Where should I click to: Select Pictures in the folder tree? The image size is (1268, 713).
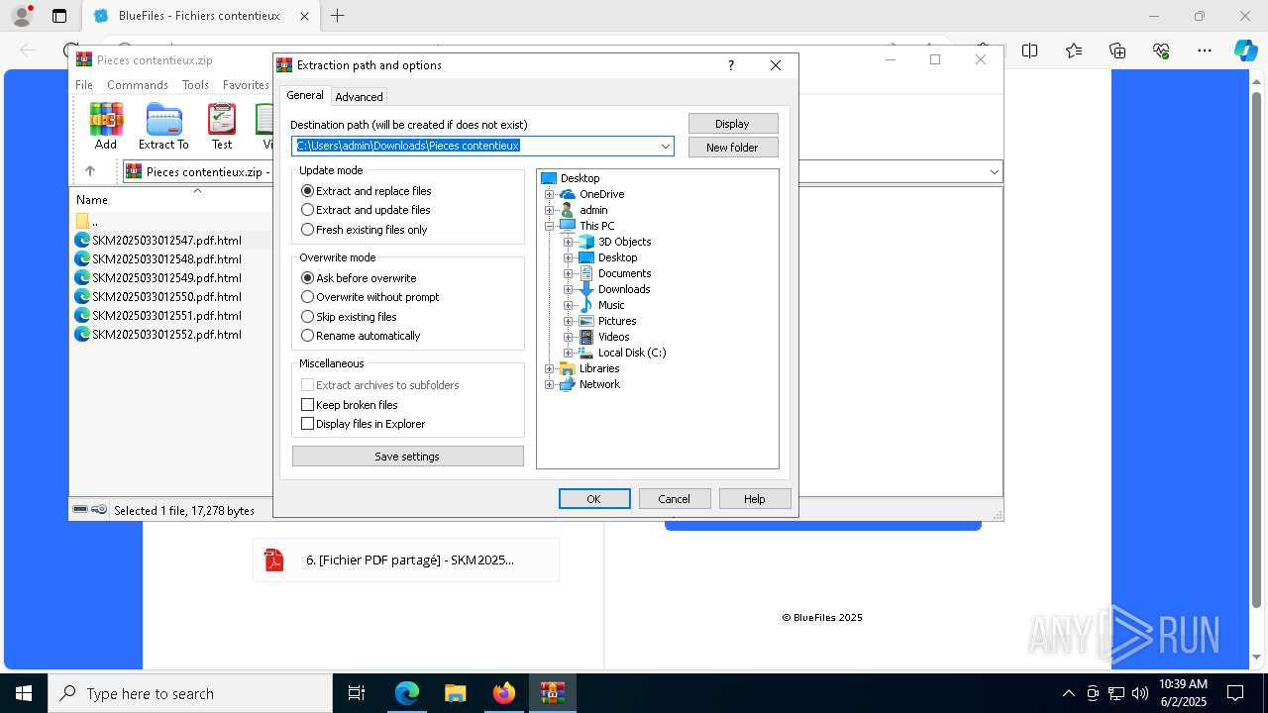[x=617, y=321]
